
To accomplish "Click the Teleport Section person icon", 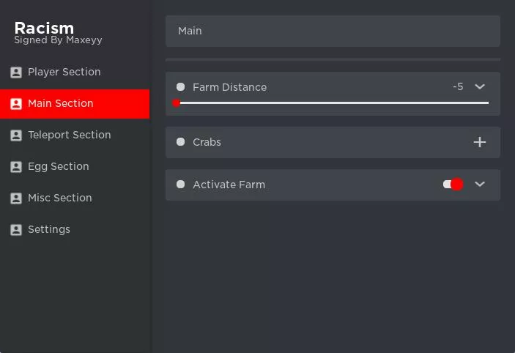I will (x=16, y=135).
